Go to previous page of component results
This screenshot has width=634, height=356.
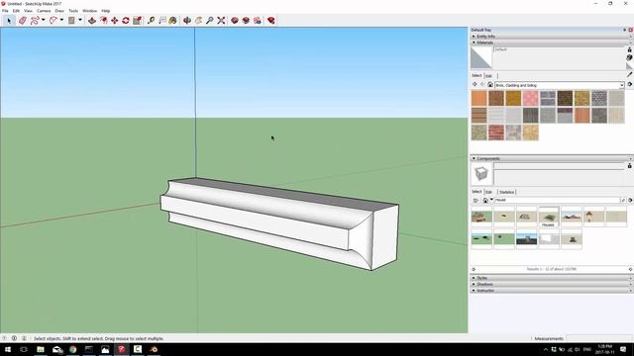click(474, 269)
